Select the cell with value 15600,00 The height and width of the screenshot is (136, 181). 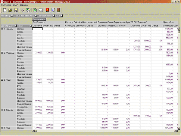(x=37, y=110)
